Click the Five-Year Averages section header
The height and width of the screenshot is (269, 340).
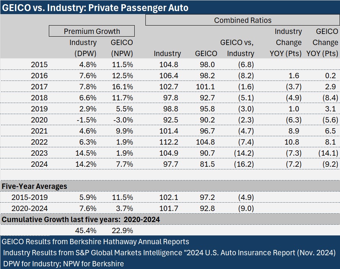[x=34, y=186]
